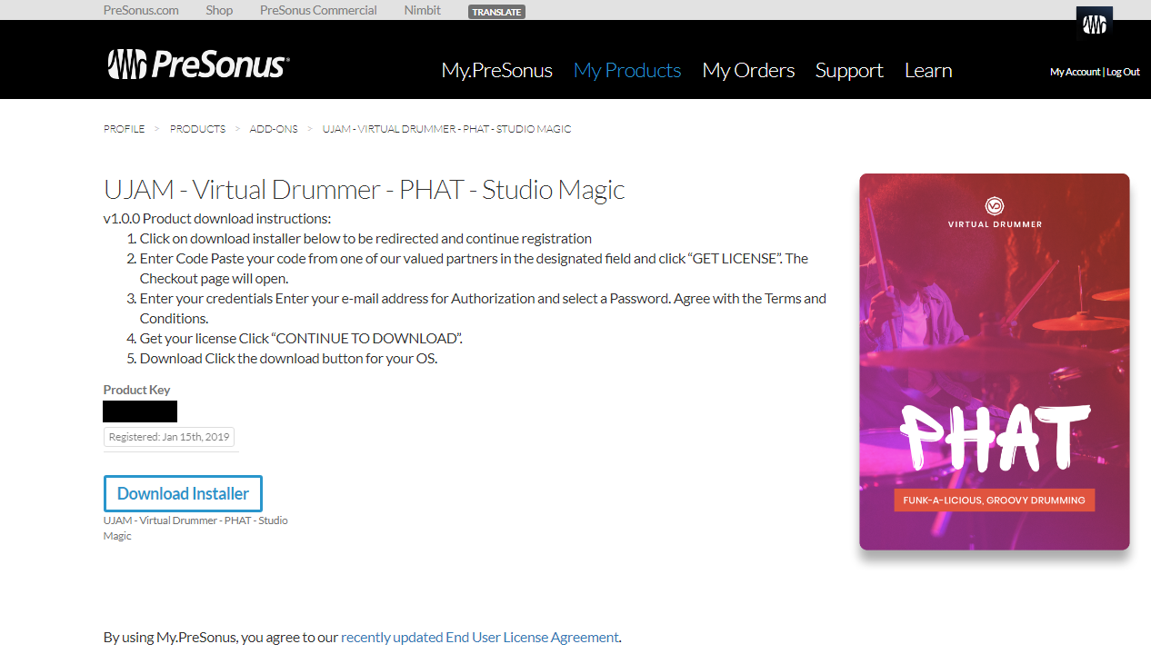The image size is (1151, 664).
Task: Click the UJAM PHAT Studio Magic breadcrumb
Action: point(446,129)
